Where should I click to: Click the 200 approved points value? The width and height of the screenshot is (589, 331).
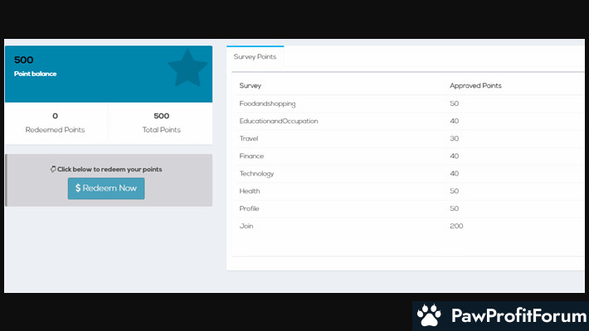[x=456, y=226]
